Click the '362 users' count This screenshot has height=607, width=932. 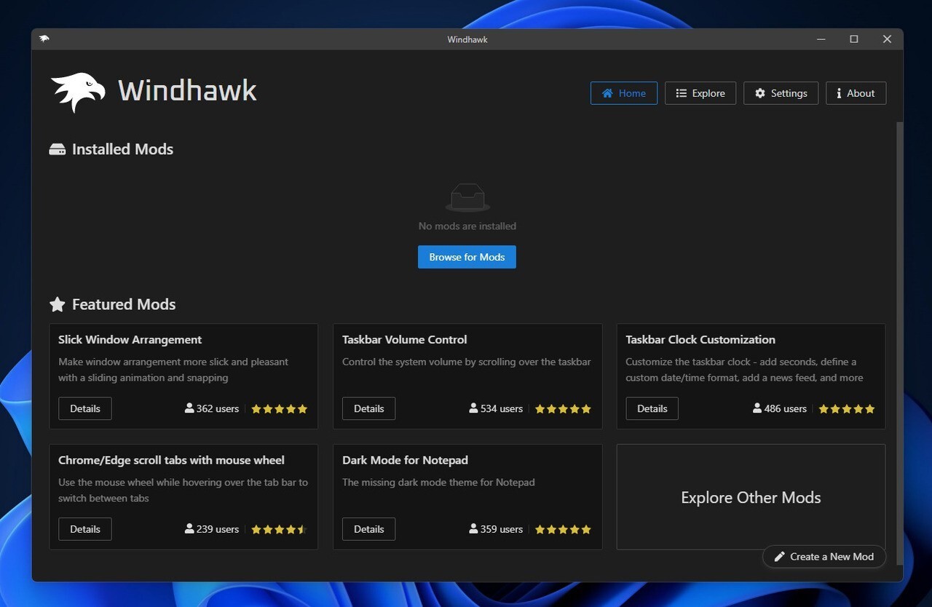(x=218, y=409)
